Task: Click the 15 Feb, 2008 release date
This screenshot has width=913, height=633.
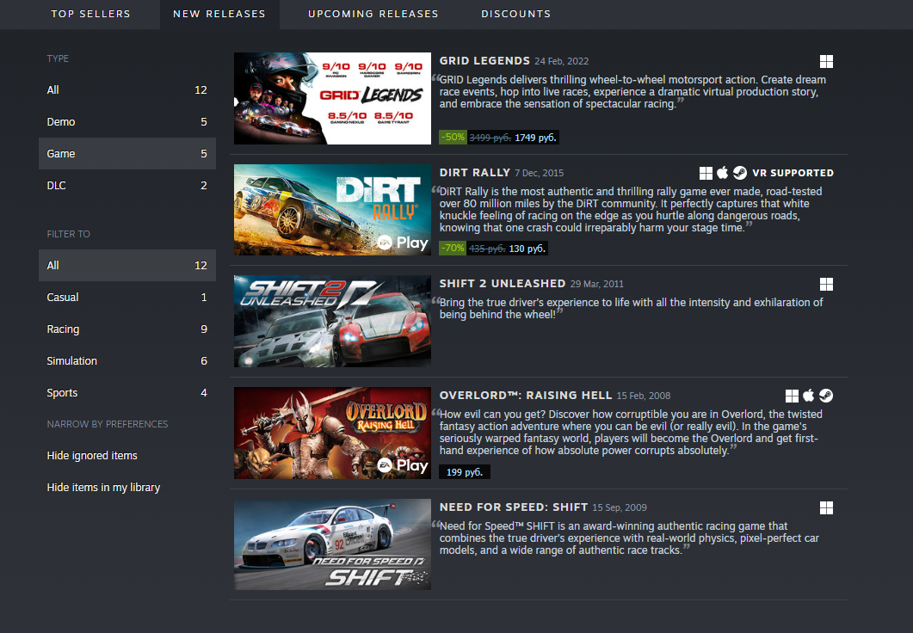Action: [x=644, y=396]
